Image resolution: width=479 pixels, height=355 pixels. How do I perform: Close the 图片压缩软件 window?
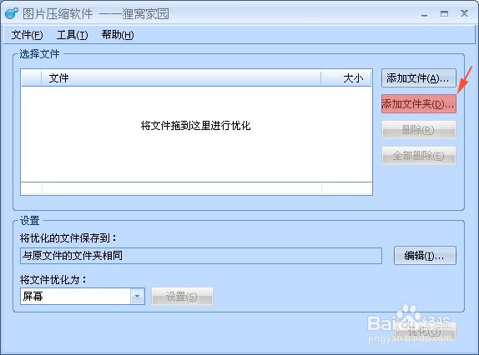(464, 13)
